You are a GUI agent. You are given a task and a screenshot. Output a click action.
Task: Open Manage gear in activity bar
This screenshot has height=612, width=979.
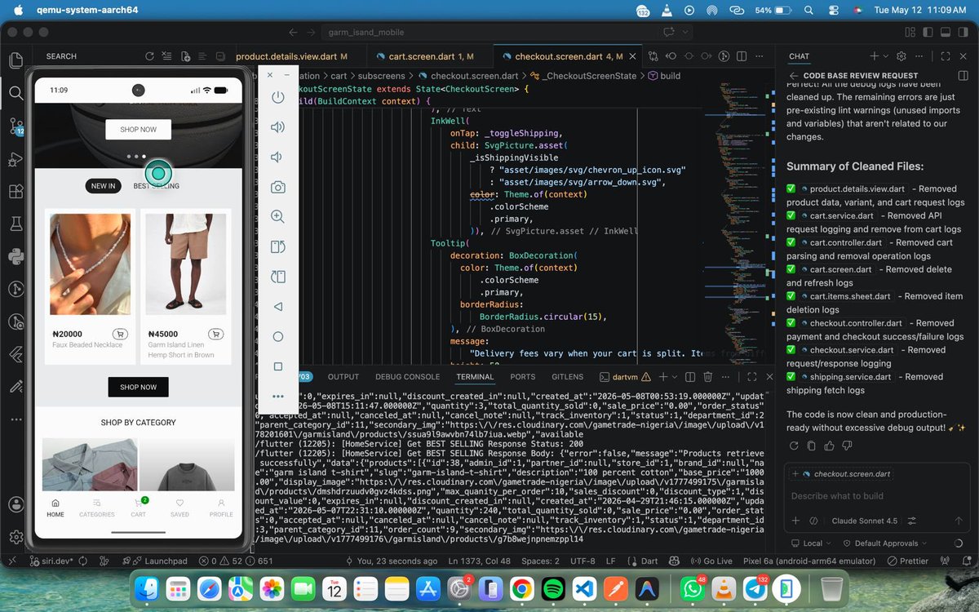(x=16, y=537)
